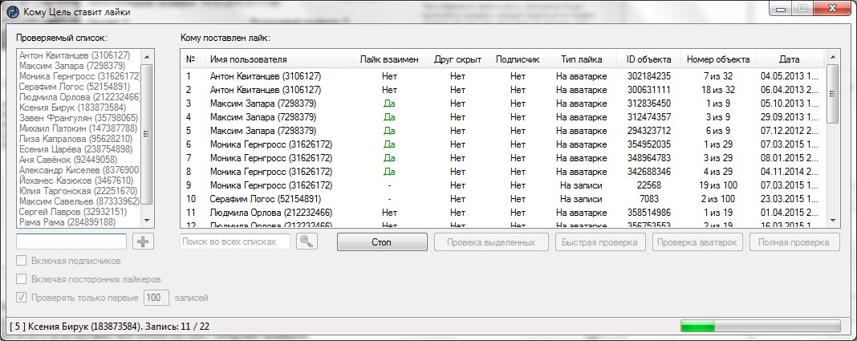Click the plus icon to add user
Image resolution: width=857 pixels, height=341 pixels.
[142, 242]
